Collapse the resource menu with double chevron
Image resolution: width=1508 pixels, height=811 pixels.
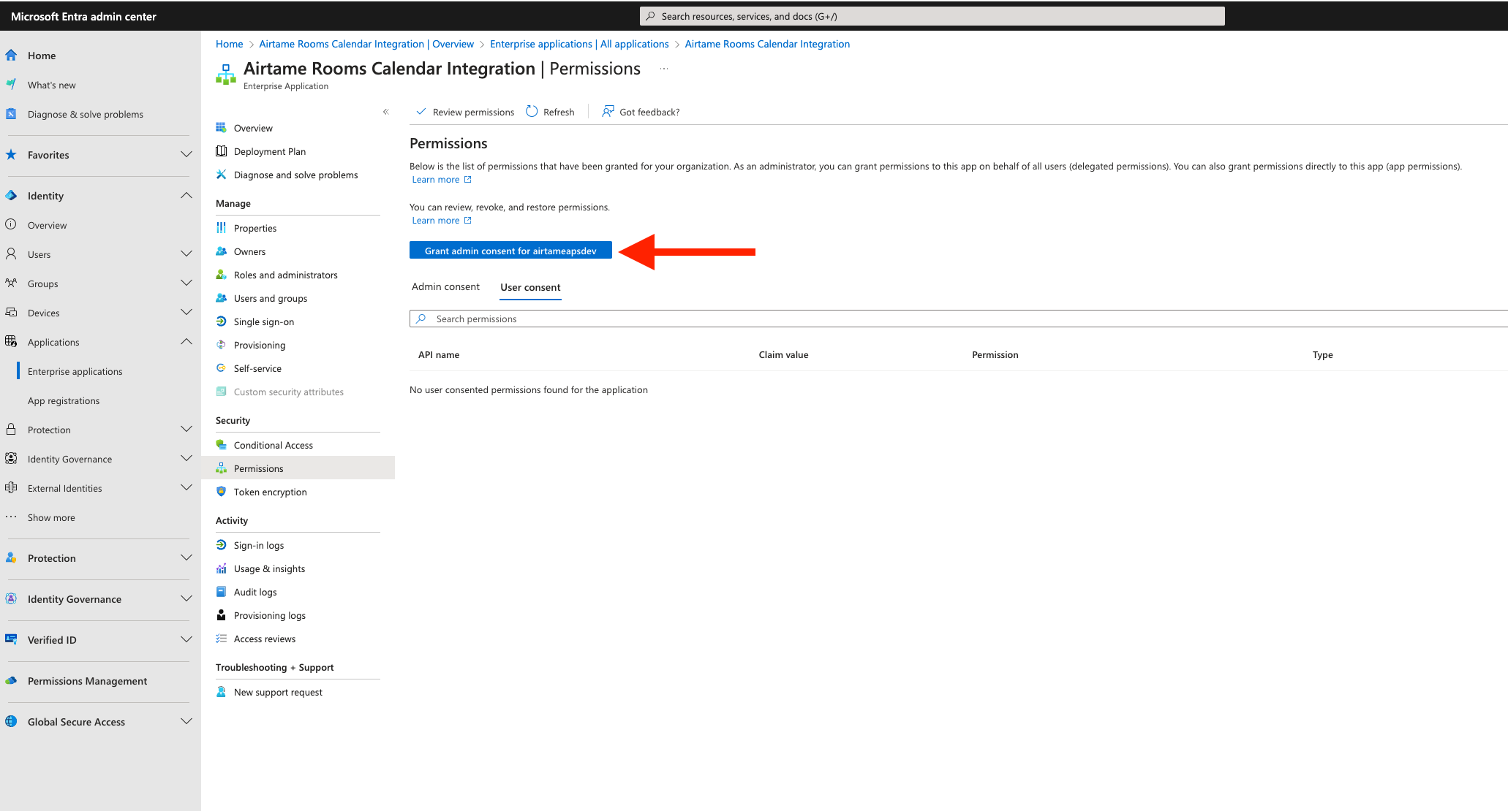click(386, 112)
